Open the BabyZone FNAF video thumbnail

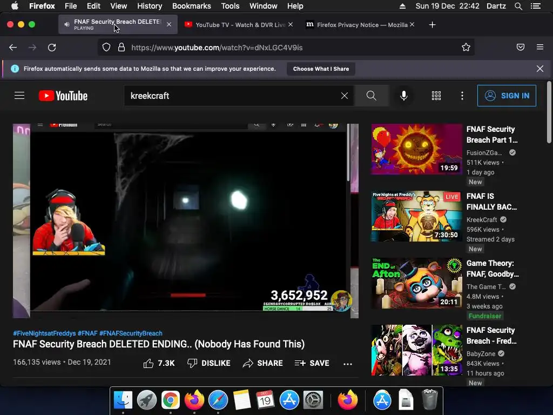(x=416, y=350)
